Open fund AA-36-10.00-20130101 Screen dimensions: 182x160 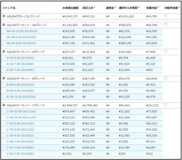pyautogui.click(x=22, y=31)
